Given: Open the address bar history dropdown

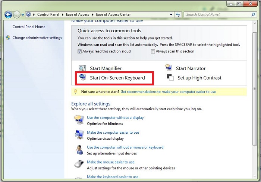Looking at the screenshot, I should click(171, 14).
